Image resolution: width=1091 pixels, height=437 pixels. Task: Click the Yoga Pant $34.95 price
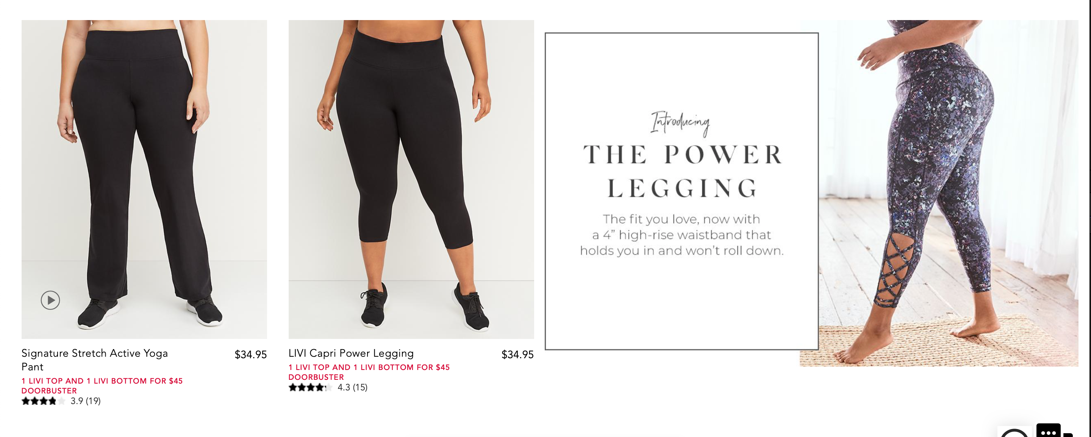tap(251, 354)
